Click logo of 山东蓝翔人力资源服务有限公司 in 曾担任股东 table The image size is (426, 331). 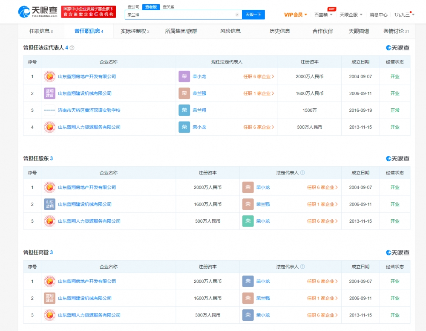coord(50,221)
